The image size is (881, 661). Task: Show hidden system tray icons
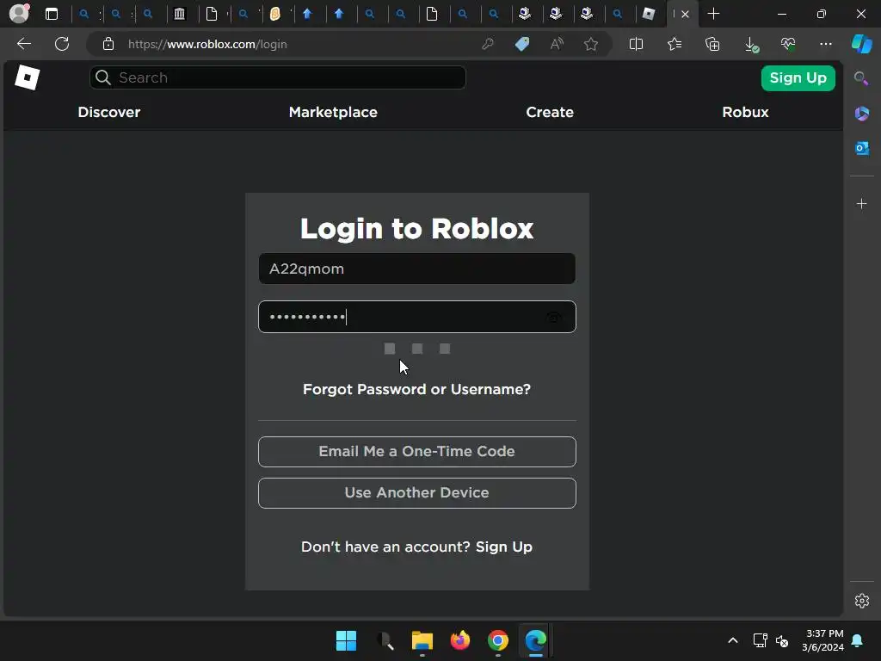[733, 640]
